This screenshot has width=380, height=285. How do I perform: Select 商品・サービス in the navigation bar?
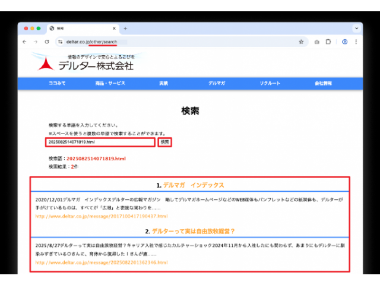click(110, 83)
